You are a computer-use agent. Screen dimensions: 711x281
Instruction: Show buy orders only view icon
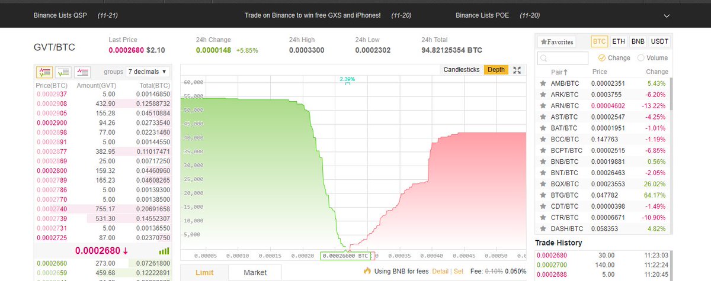click(x=63, y=72)
